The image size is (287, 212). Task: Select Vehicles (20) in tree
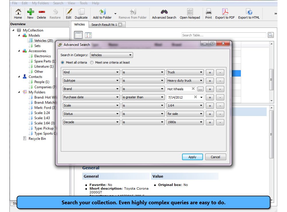43,41
